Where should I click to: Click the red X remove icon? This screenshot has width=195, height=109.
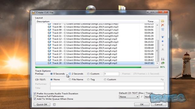click(x=162, y=25)
